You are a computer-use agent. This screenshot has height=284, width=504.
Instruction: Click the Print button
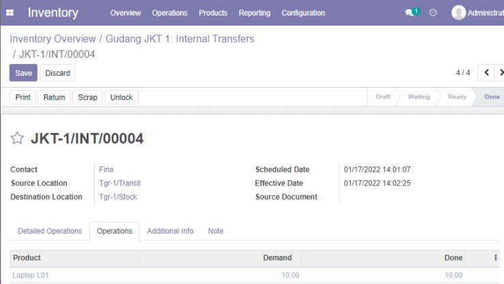[x=23, y=97]
